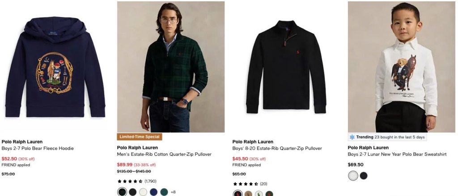Expand the +8 more colors option
Viewport: 458px width, 196px height.
(173, 192)
